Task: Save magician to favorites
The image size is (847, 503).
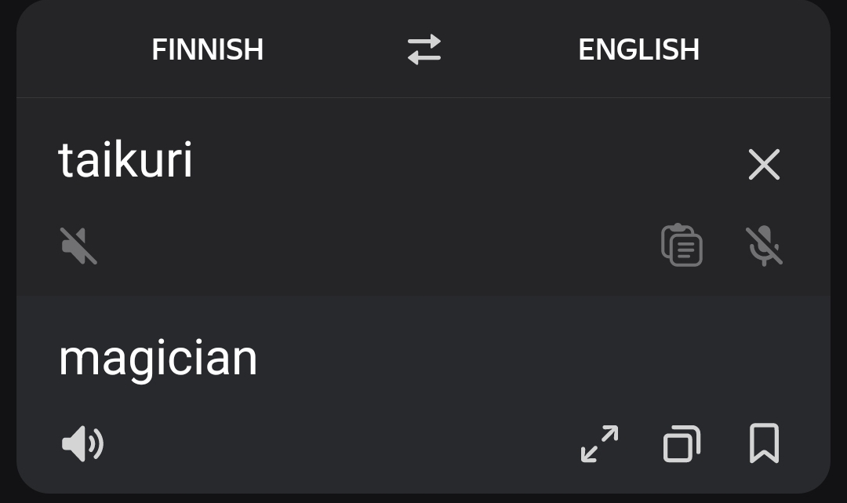Action: coord(764,443)
